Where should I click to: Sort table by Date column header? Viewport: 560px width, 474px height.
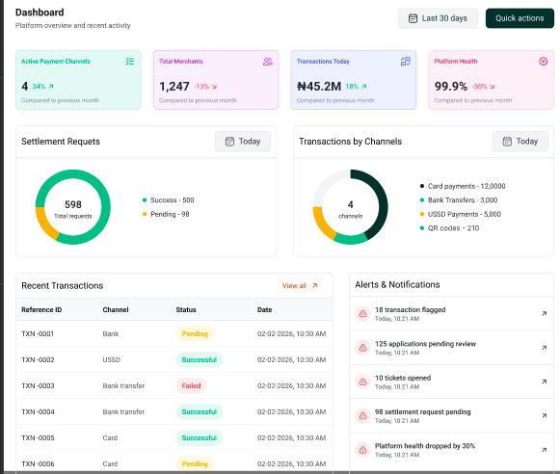point(265,310)
